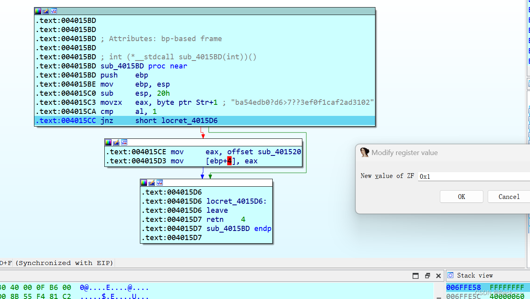Click the Synchronized with EIP status text
Screen dimensions: 530x299
[x=64, y=263]
